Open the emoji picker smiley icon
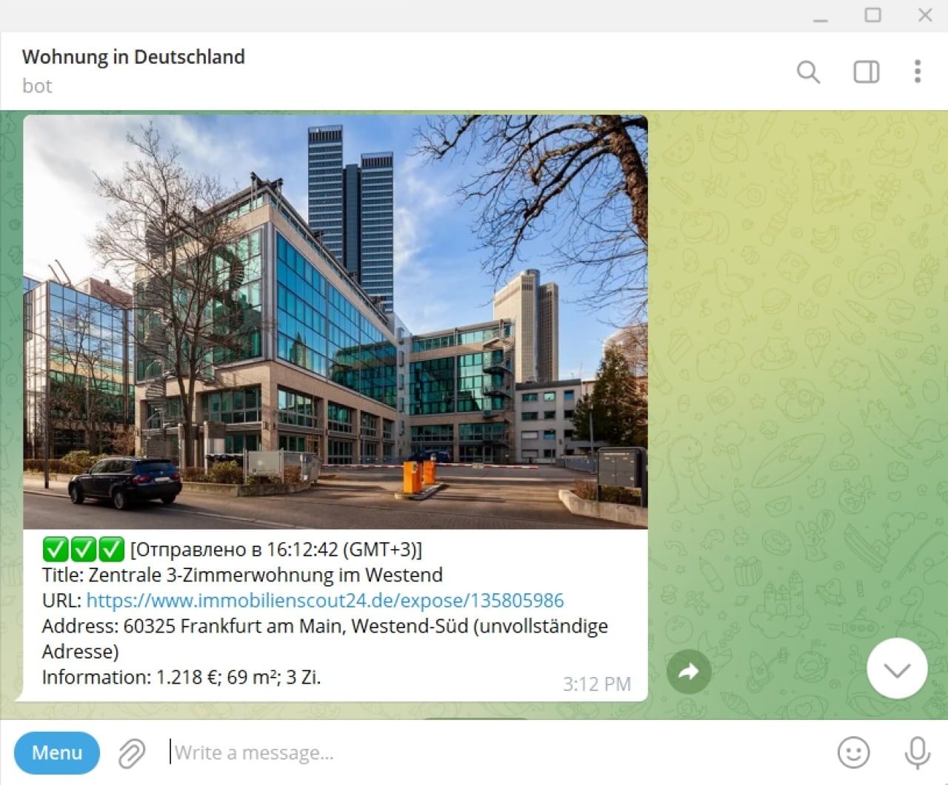Viewport: 948px width, 785px height. point(853,752)
